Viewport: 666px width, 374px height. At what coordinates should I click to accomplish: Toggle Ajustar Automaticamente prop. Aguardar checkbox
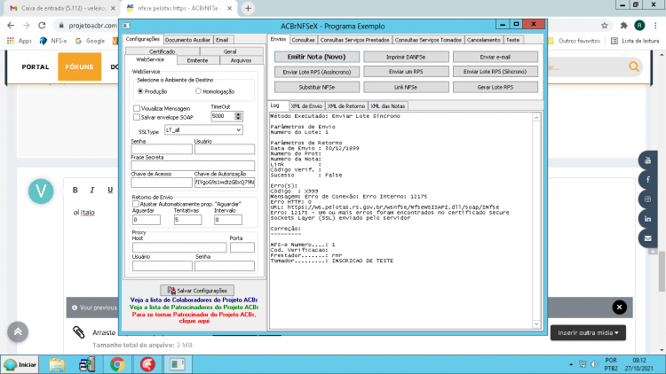coord(136,204)
